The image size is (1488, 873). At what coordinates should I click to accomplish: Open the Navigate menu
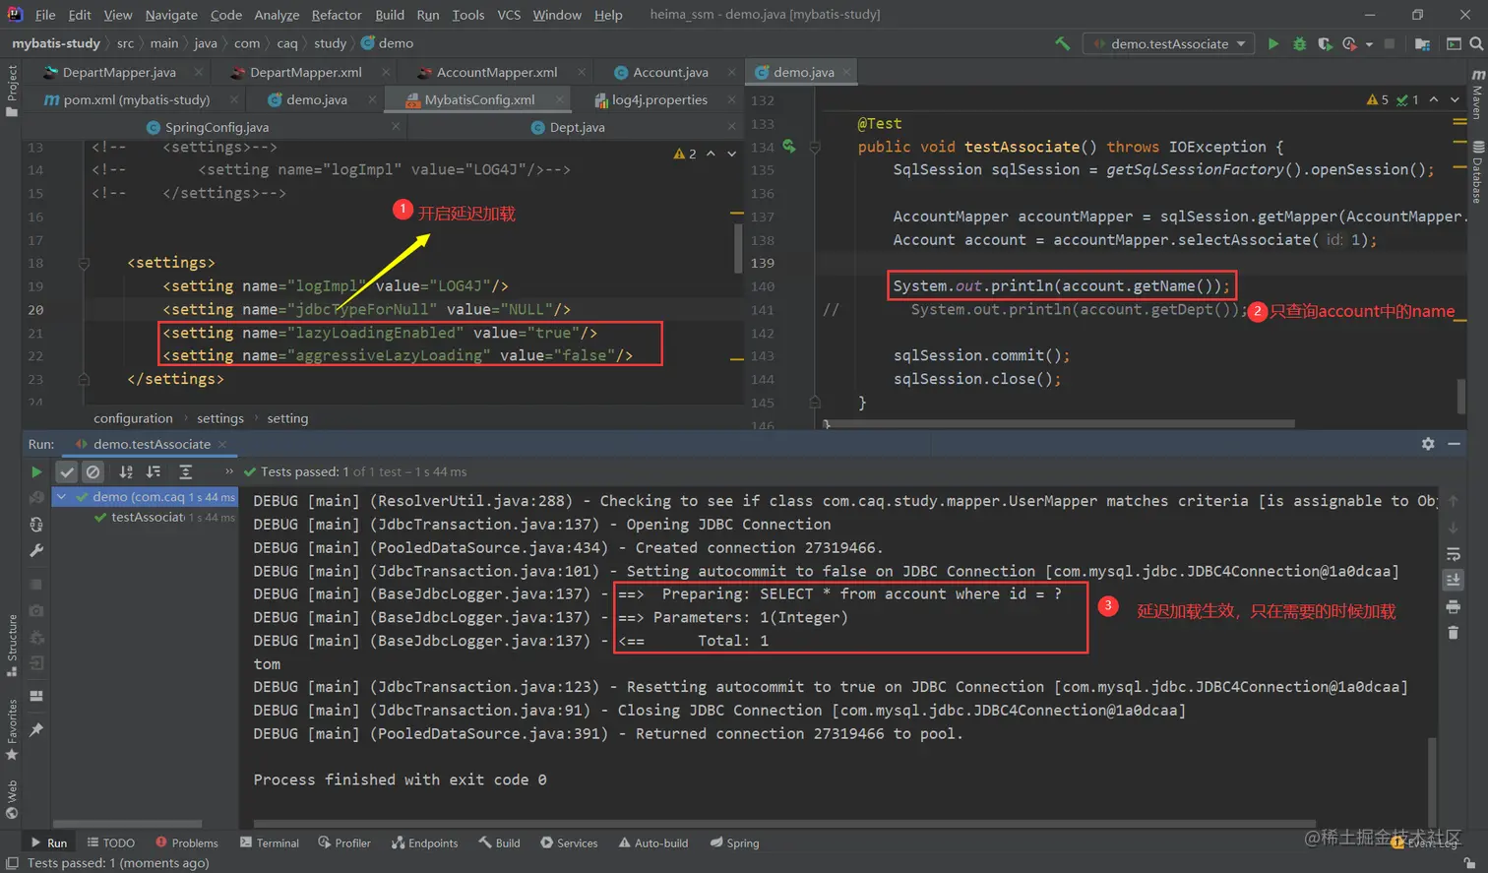click(x=171, y=15)
